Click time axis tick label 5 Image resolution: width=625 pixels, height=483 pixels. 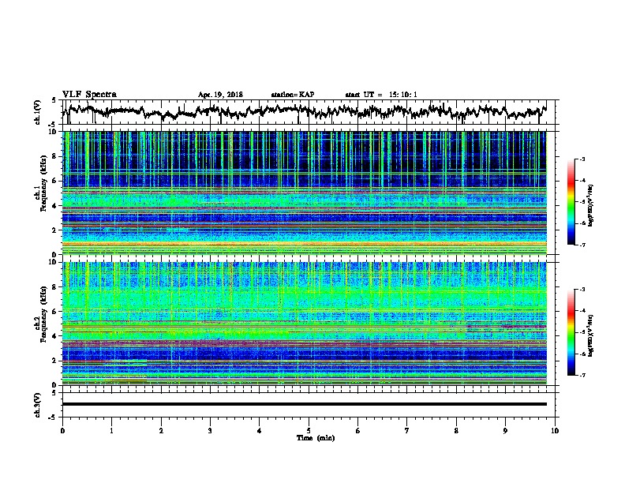click(x=309, y=431)
